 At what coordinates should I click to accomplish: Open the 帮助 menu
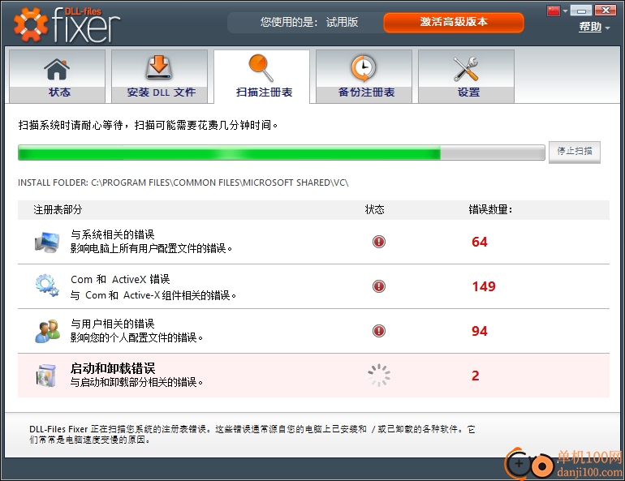pos(590,27)
